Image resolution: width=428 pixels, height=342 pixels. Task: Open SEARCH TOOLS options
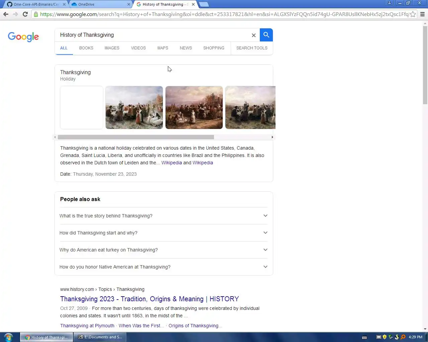click(x=252, y=48)
